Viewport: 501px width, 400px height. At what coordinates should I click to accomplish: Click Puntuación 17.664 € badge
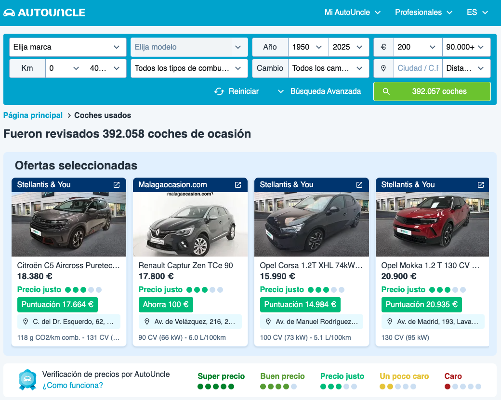tap(57, 305)
